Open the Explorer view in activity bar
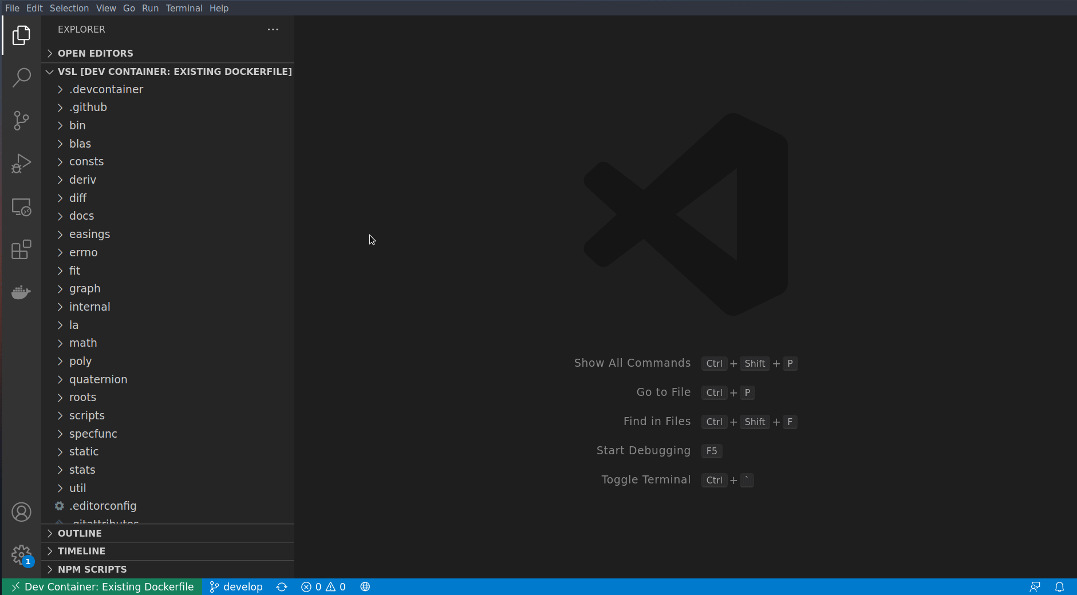Image resolution: width=1077 pixels, height=595 pixels. [21, 35]
